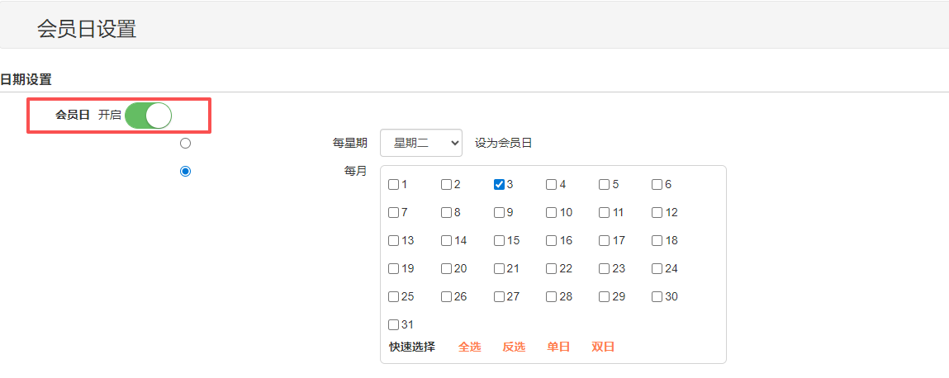Check day 6 checkbox
949x378 pixels.
coord(657,185)
